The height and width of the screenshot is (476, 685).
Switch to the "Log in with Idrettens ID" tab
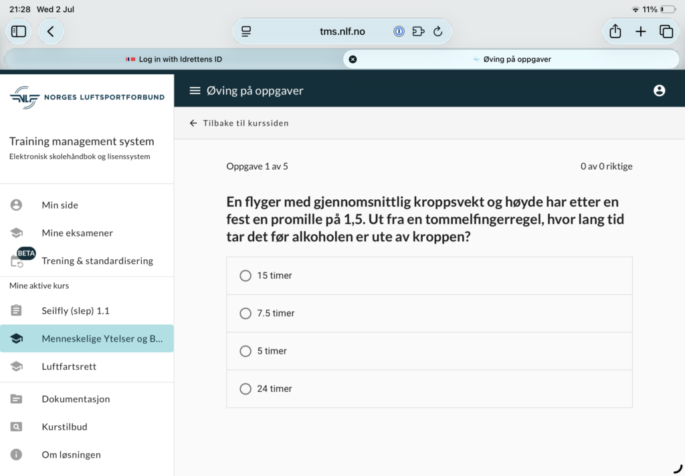tap(174, 59)
